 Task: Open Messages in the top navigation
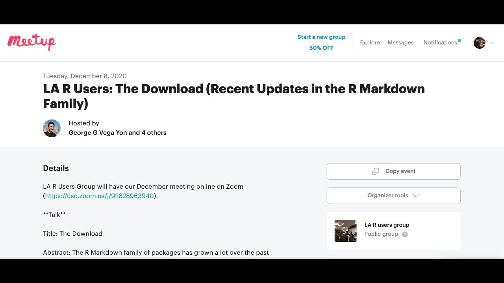pos(400,42)
